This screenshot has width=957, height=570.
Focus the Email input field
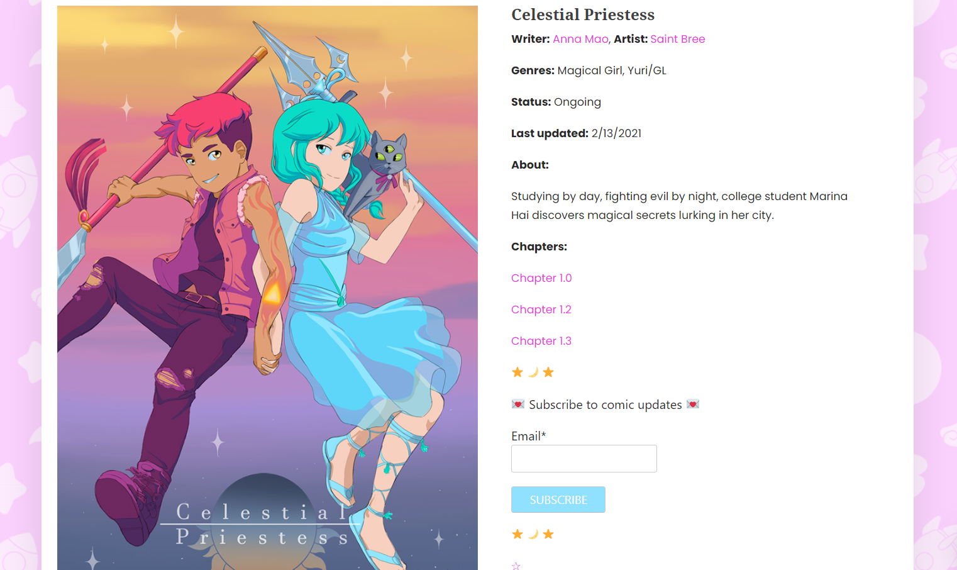[584, 459]
